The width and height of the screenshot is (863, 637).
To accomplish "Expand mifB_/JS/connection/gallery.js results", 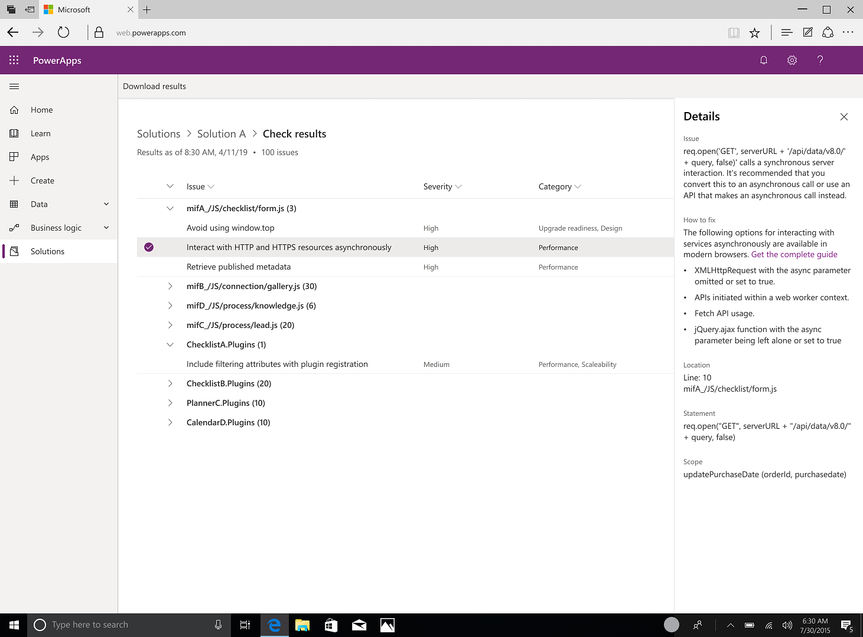I will (170, 286).
